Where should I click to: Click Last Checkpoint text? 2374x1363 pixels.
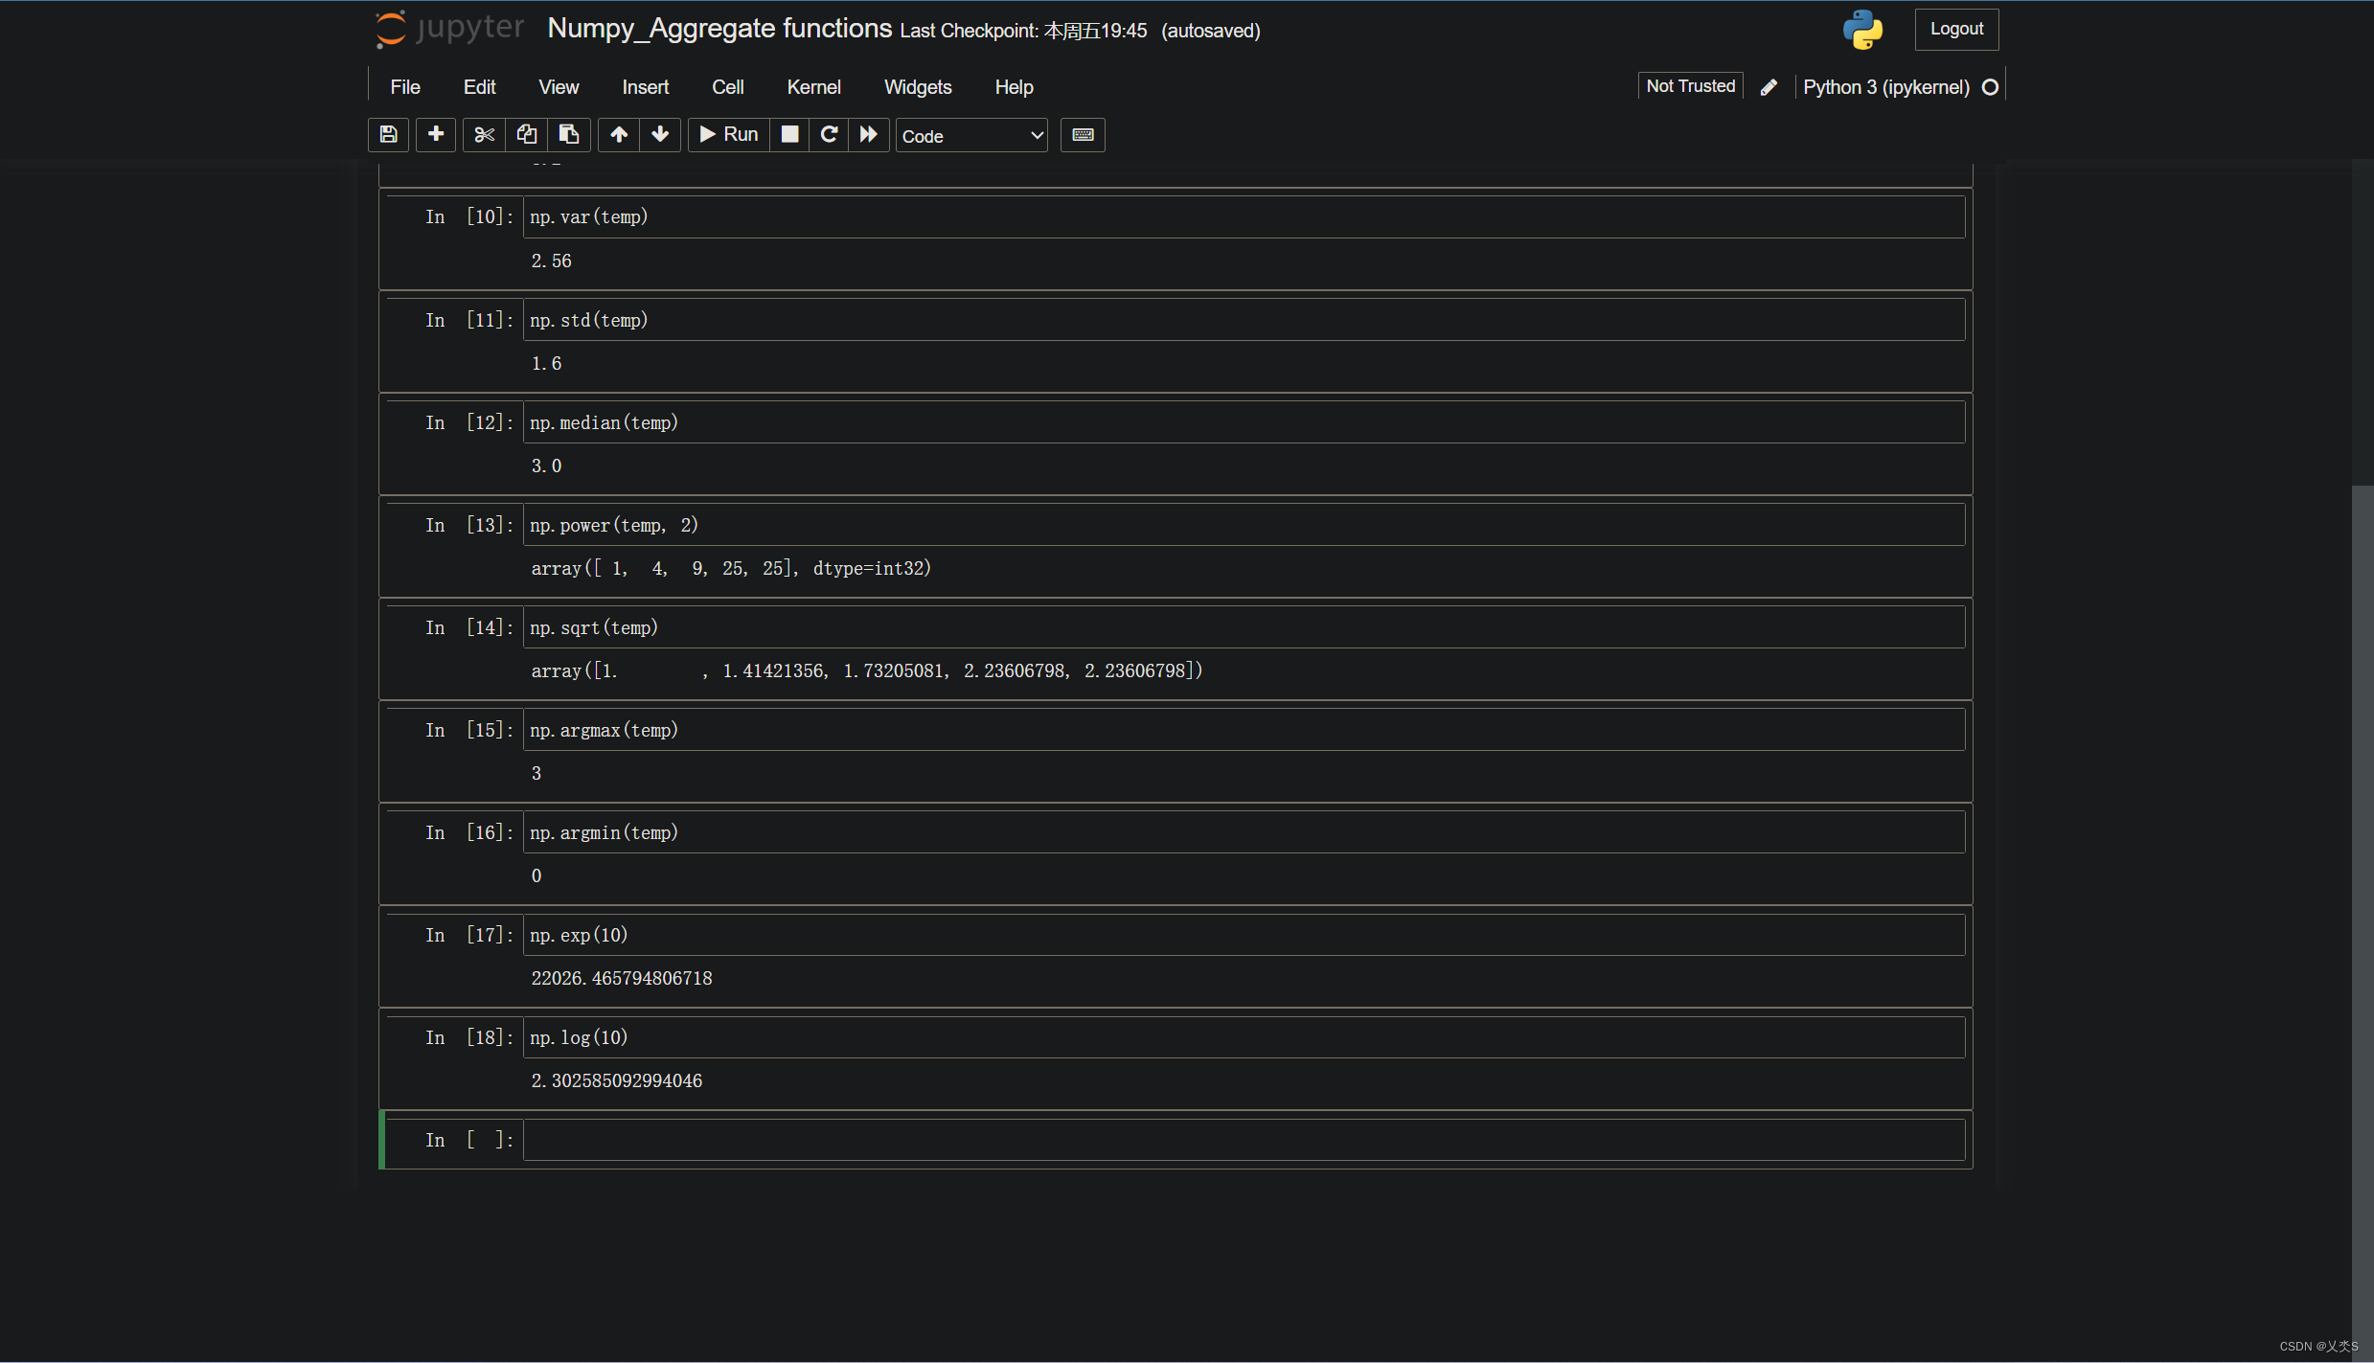pyautogui.click(x=1023, y=31)
